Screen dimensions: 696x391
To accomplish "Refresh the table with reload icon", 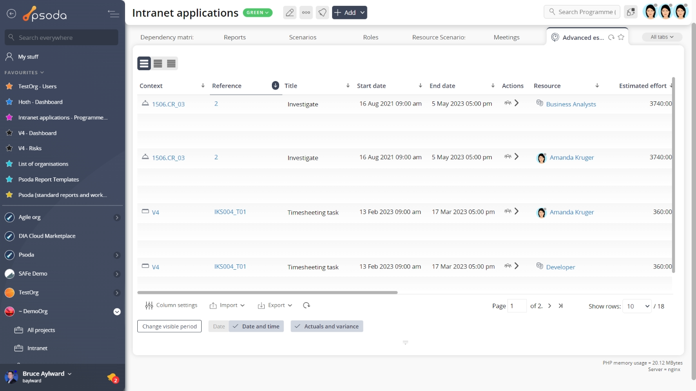I will click(x=306, y=305).
